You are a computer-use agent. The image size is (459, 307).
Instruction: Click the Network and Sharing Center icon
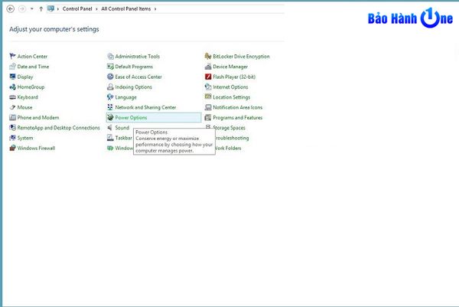pos(110,108)
